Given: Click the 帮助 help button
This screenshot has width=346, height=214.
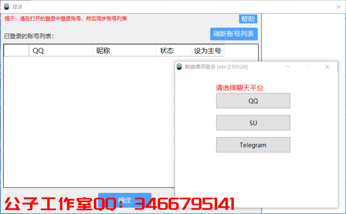Looking at the screenshot, I should (248, 19).
